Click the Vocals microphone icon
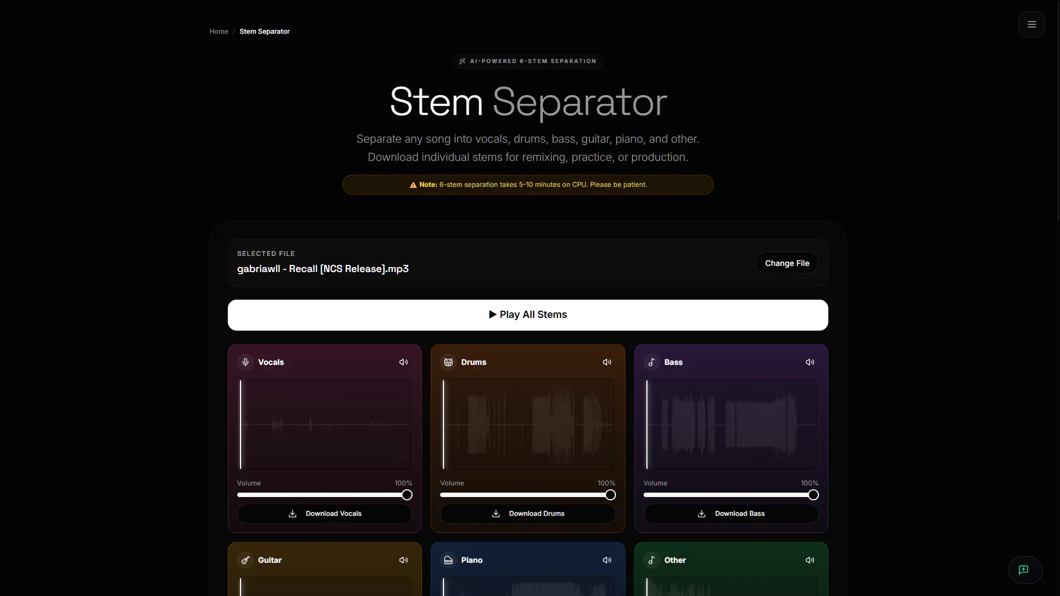 [246, 362]
